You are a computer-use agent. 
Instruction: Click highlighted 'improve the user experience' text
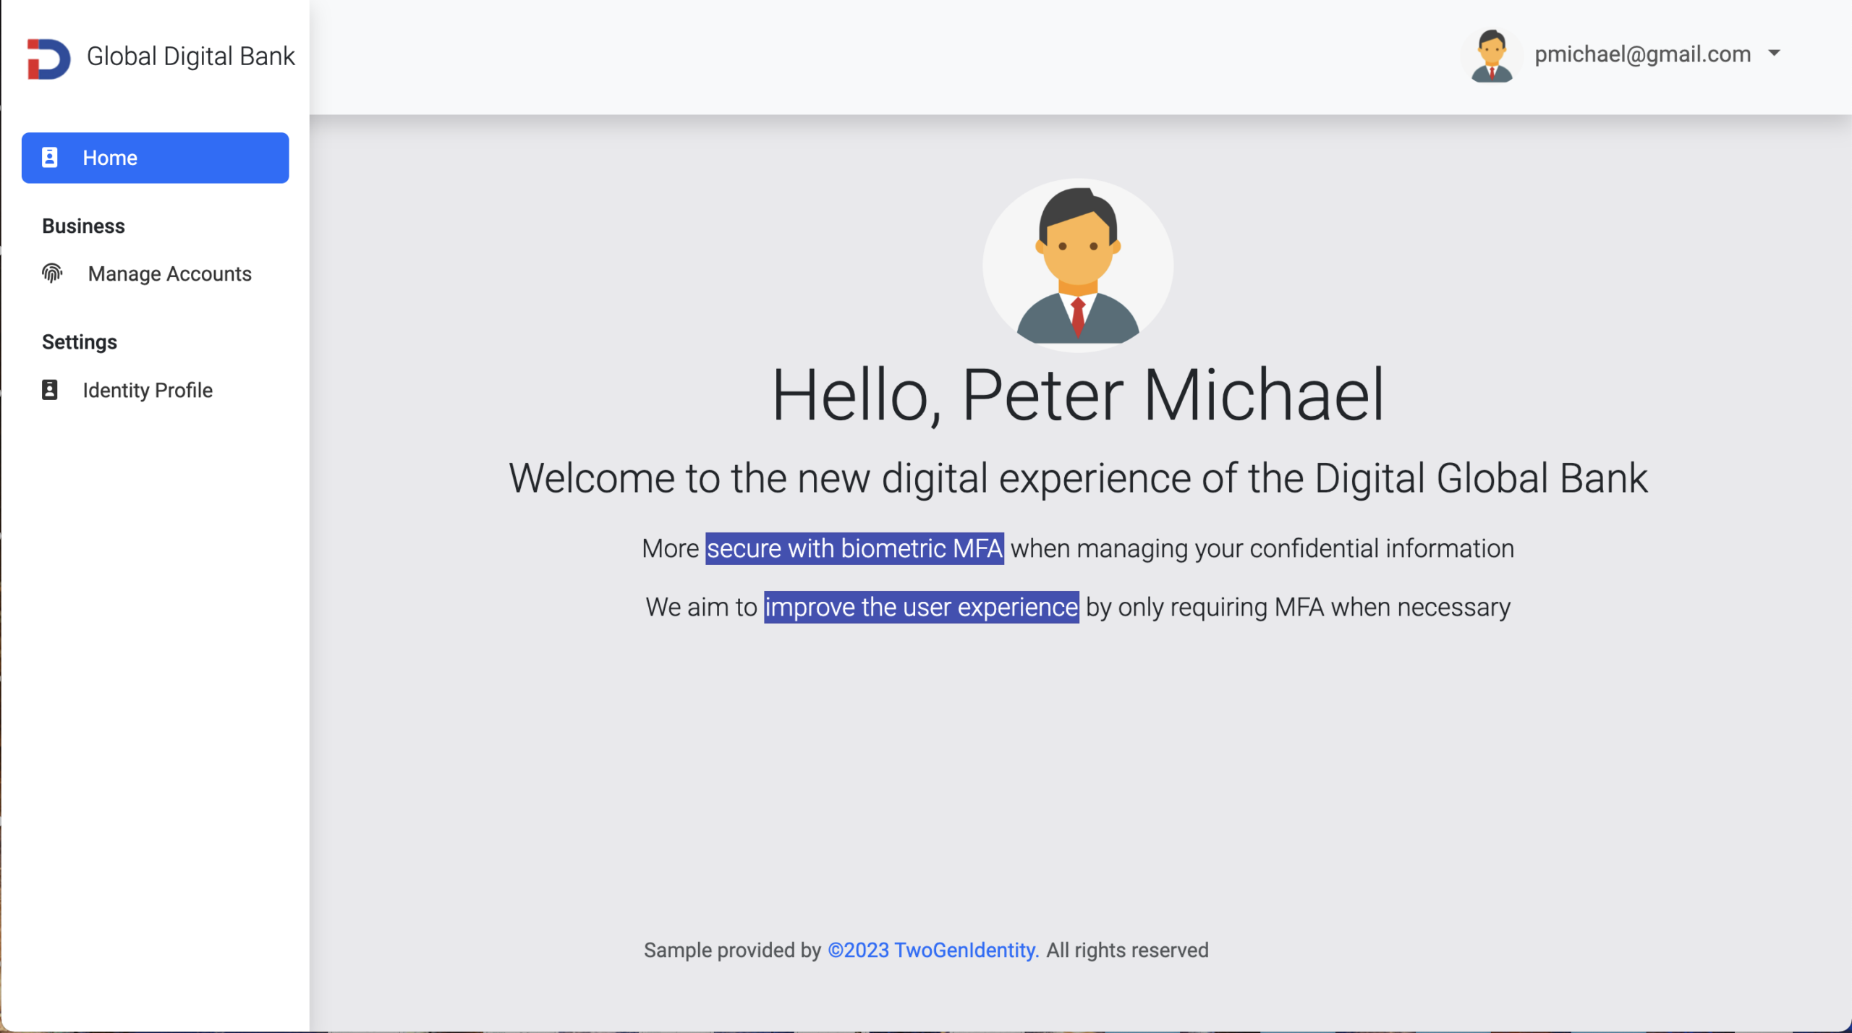[921, 607]
